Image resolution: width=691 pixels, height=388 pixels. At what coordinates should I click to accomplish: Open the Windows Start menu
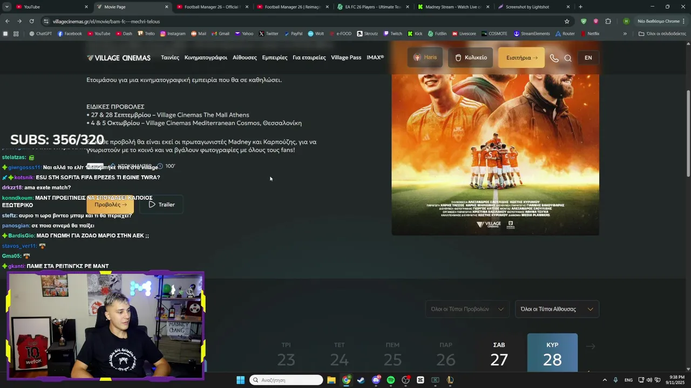[x=240, y=380]
